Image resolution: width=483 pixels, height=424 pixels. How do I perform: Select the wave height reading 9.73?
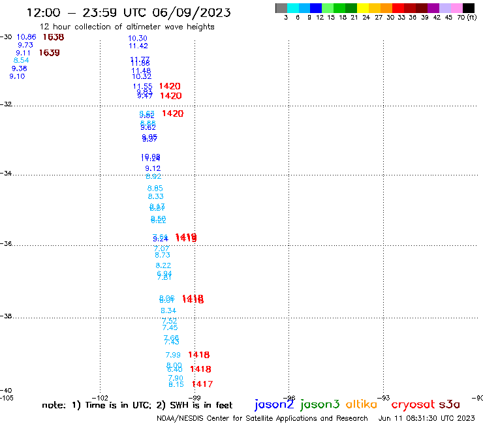(25, 45)
